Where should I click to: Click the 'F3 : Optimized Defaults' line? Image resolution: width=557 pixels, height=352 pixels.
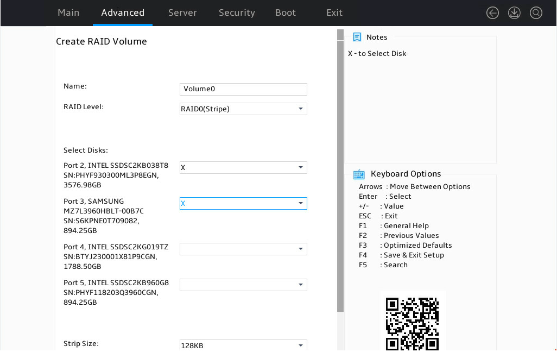click(x=406, y=246)
